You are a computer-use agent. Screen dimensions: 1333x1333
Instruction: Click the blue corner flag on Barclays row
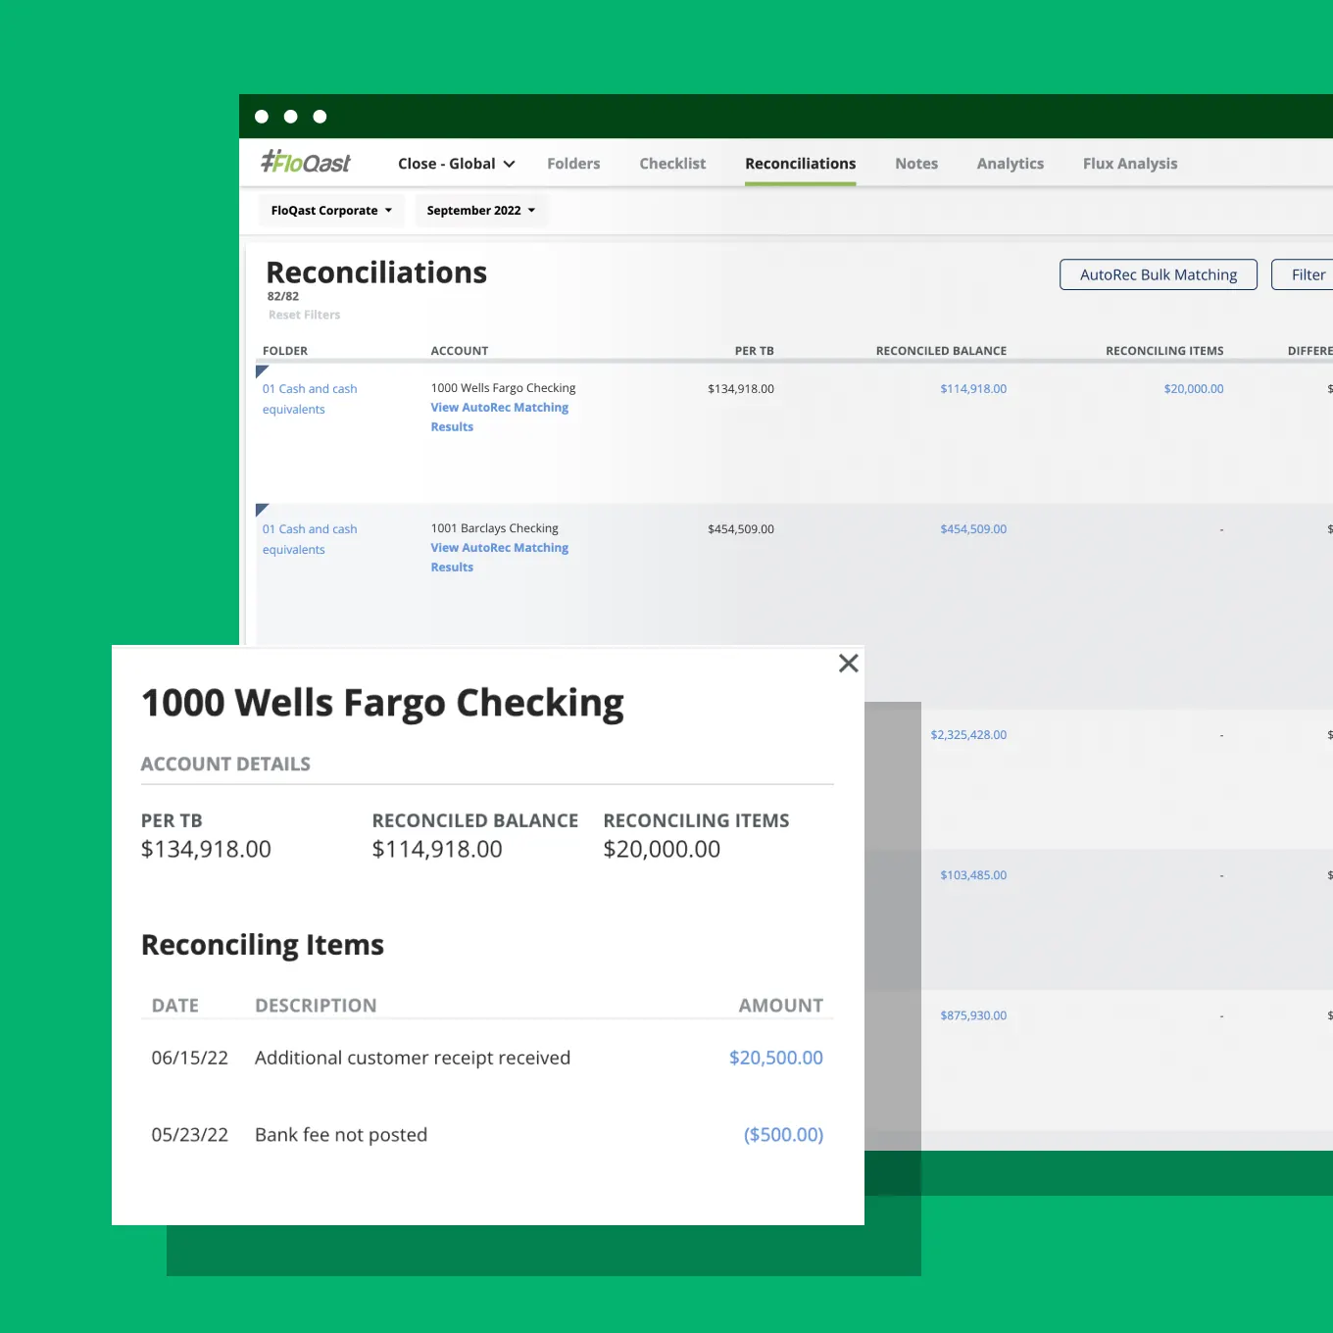click(x=261, y=509)
